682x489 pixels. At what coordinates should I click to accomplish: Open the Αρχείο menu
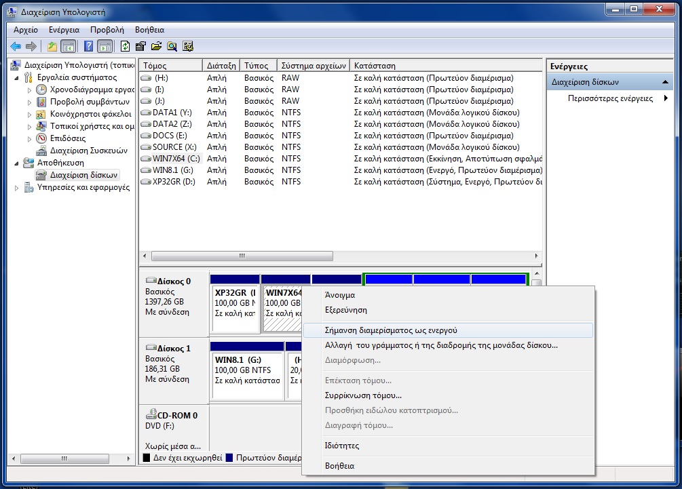(x=26, y=30)
